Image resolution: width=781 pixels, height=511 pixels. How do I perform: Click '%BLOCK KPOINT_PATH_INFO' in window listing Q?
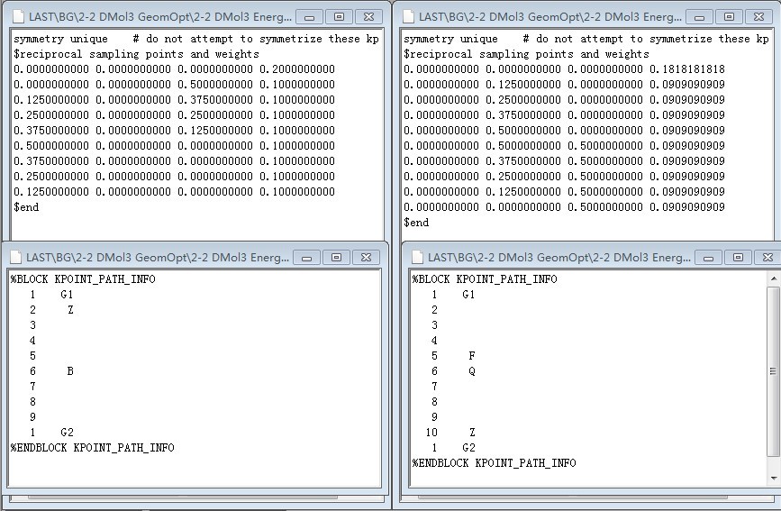[x=485, y=279]
